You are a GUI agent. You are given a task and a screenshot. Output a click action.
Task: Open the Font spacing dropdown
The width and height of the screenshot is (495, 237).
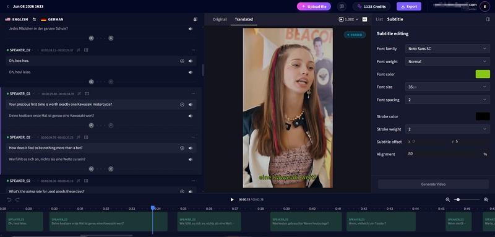coord(447,100)
